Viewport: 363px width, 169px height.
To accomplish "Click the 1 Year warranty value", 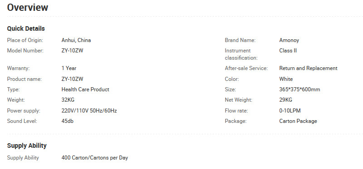I will tap(69, 68).
